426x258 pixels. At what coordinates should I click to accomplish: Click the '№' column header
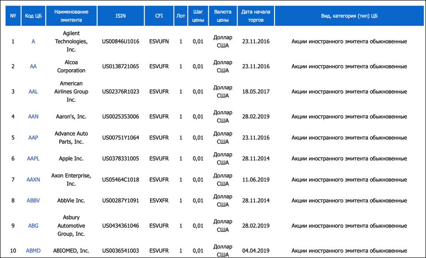pos(13,16)
